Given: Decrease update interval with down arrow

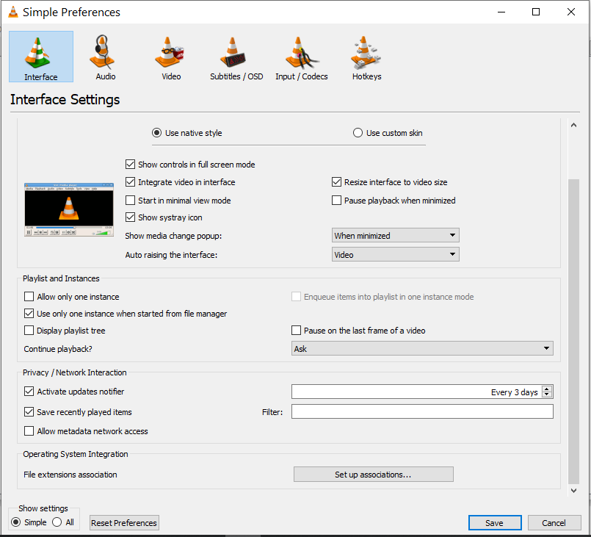Looking at the screenshot, I should tap(547, 394).
